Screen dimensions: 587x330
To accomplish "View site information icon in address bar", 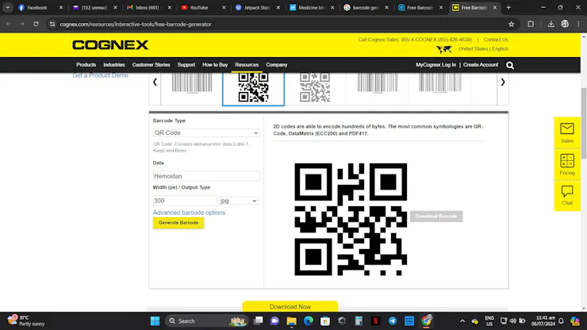I will pos(52,24).
